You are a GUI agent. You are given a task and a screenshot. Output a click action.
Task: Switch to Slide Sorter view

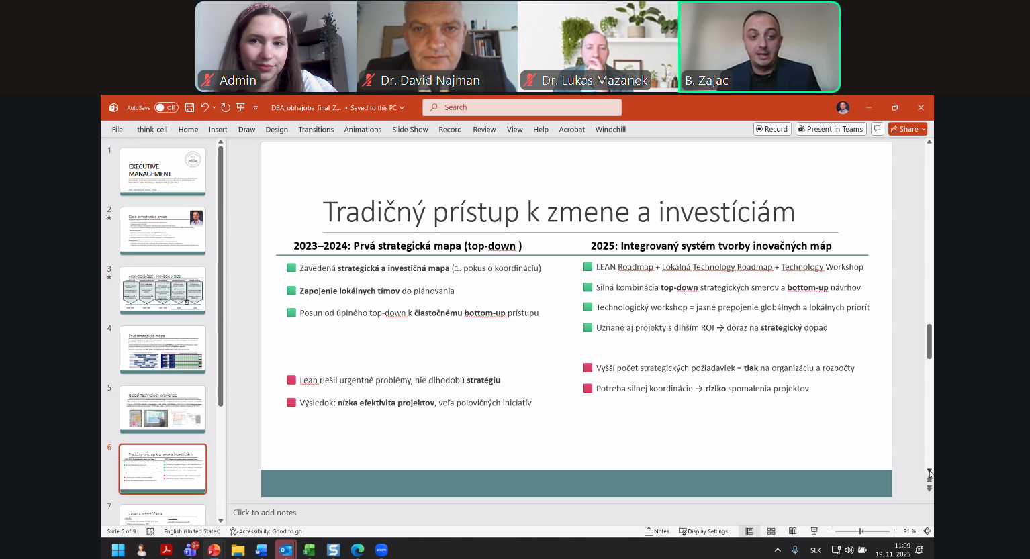771,531
